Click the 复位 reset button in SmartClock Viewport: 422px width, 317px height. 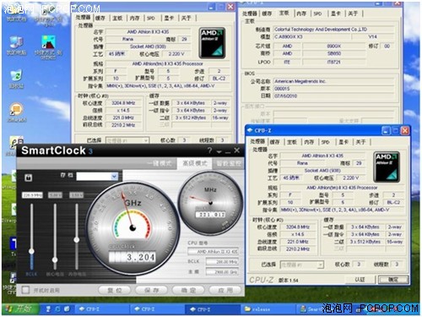[x=115, y=290]
